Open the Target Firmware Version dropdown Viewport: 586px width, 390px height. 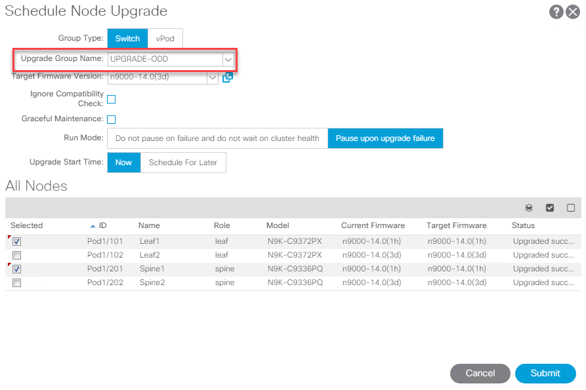[213, 77]
